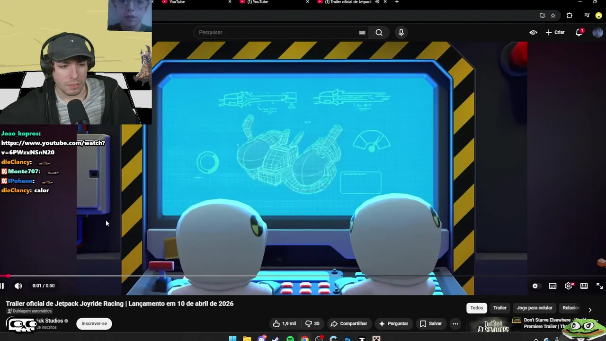
Task: Select the Todos filter chip
Action: click(x=477, y=308)
